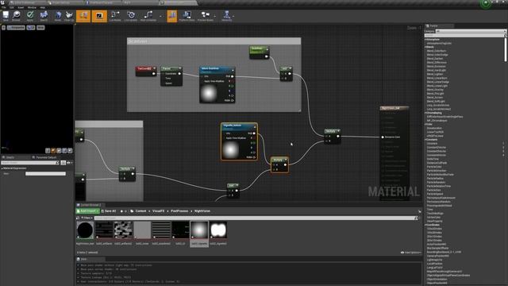
Task: Toggle the highlighted Stats toolbar button
Action: [x=172, y=16]
